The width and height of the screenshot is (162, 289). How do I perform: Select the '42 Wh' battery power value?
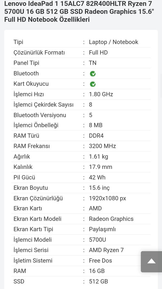(x=97, y=177)
